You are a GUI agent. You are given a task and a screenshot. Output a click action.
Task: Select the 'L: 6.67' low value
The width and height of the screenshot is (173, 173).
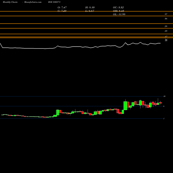[90, 11]
